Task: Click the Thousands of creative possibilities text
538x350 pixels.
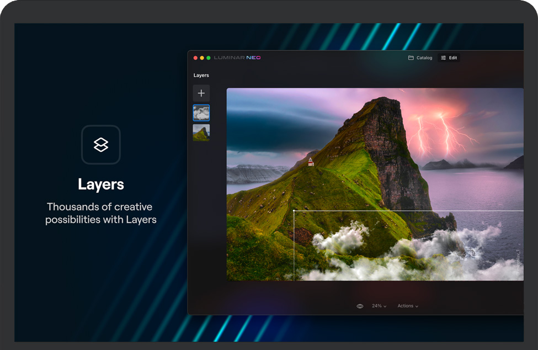Action: pos(101,213)
